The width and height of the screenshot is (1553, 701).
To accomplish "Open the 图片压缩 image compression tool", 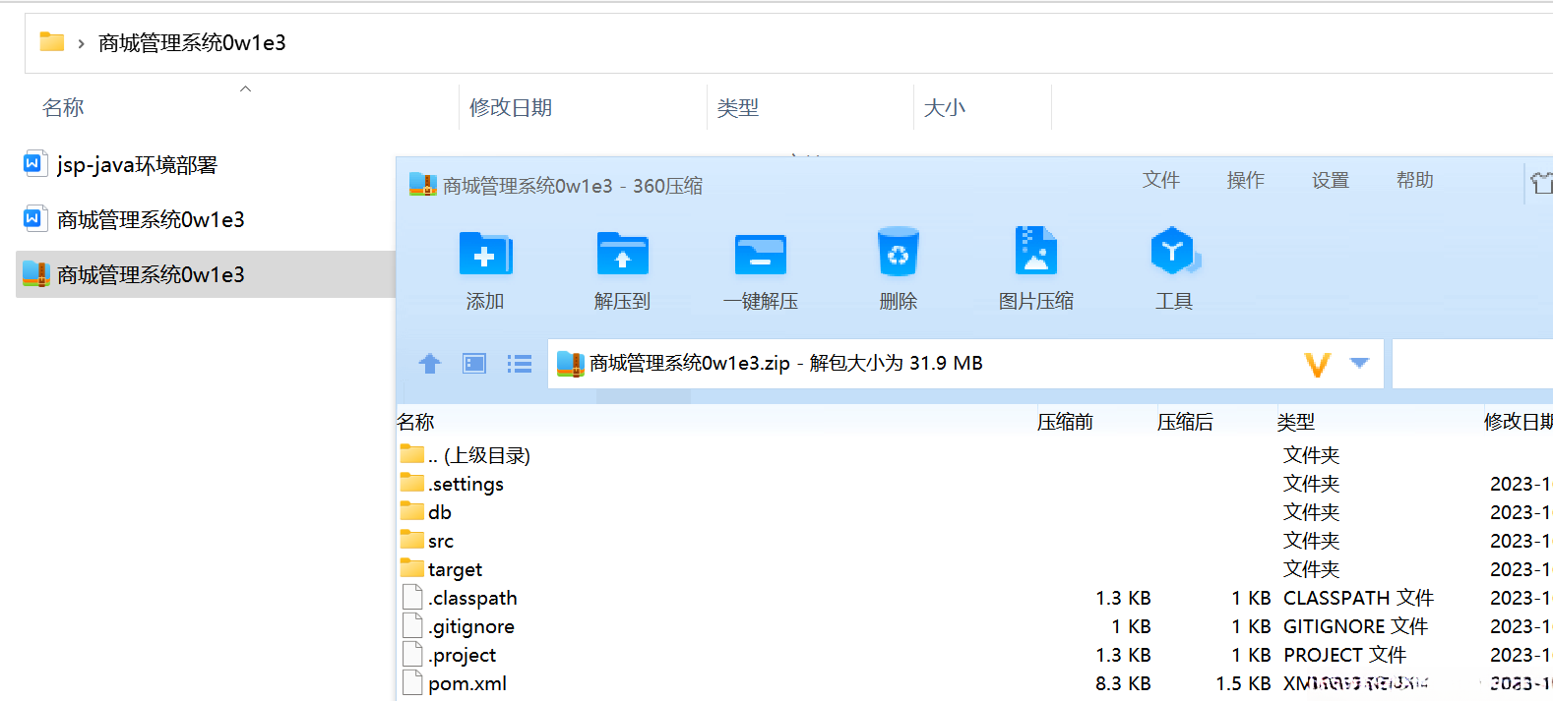I will coord(1036,251).
